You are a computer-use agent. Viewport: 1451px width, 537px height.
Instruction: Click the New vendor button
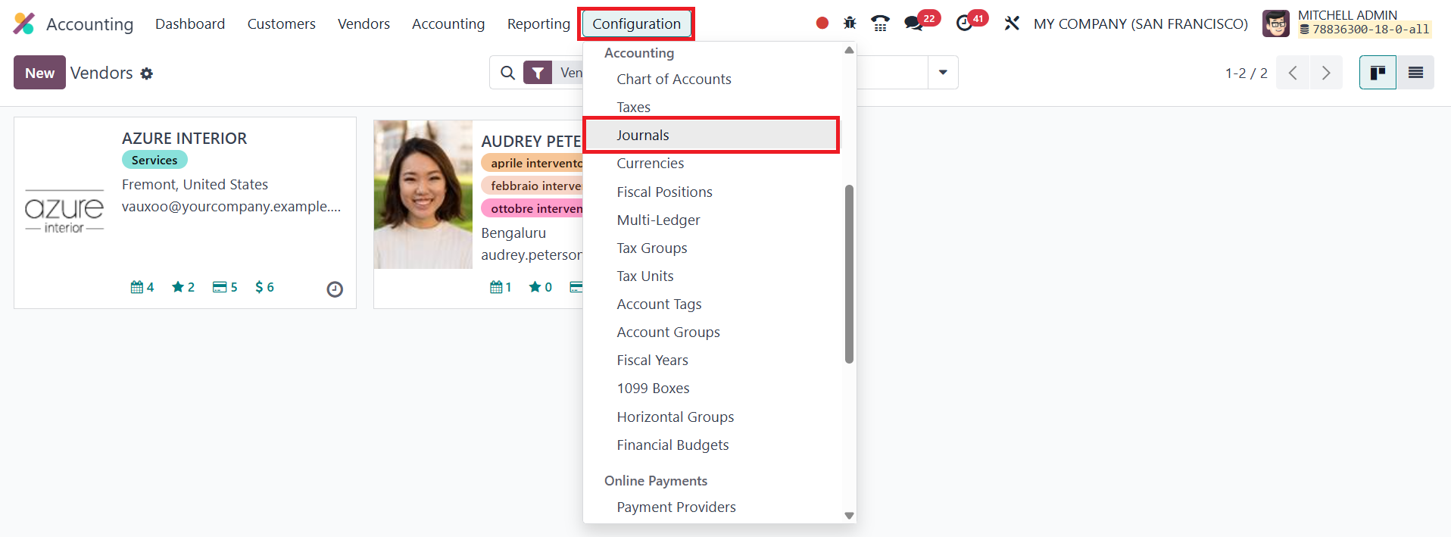(39, 73)
